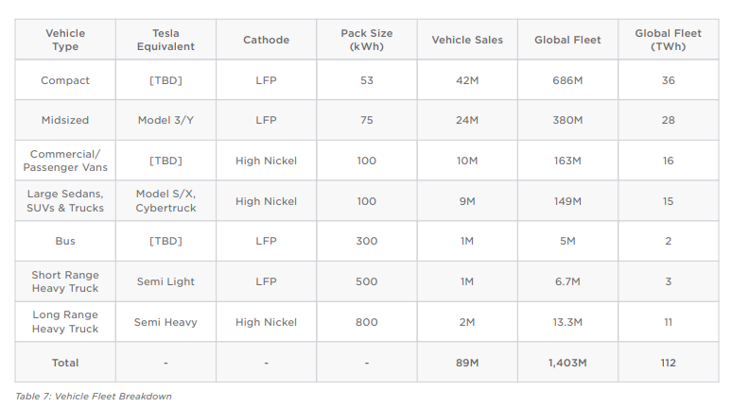Select the Global Fleet (TWh) header
The image size is (732, 407).
(x=668, y=40)
